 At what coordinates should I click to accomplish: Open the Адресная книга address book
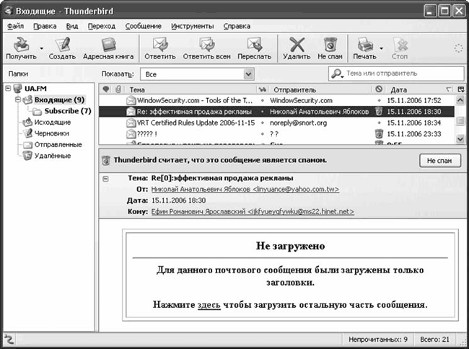108,48
